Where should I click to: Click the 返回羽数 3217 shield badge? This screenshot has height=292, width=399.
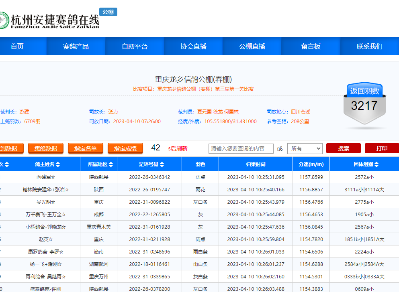pos(364,105)
